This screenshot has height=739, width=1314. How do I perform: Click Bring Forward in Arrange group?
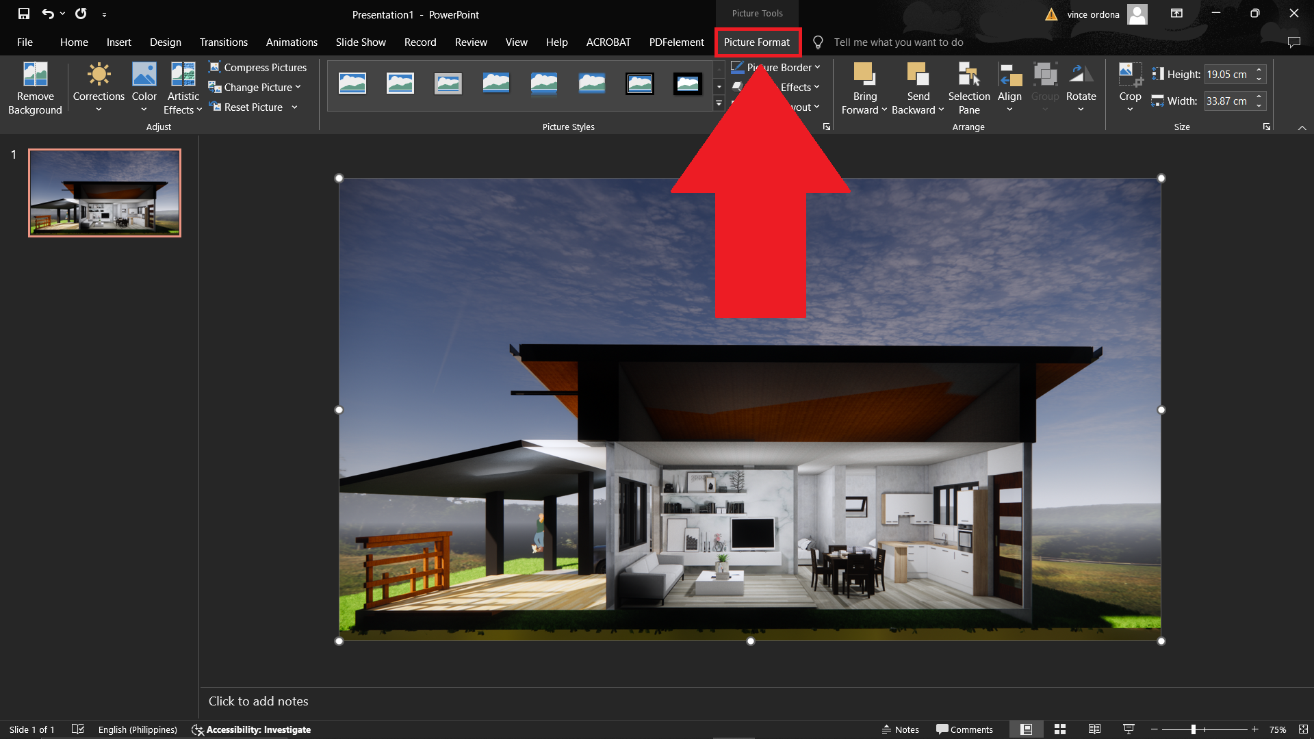[864, 88]
